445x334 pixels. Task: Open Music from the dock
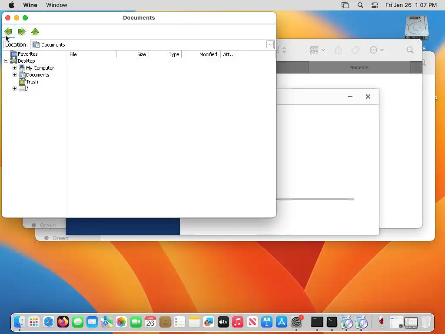pos(238,322)
